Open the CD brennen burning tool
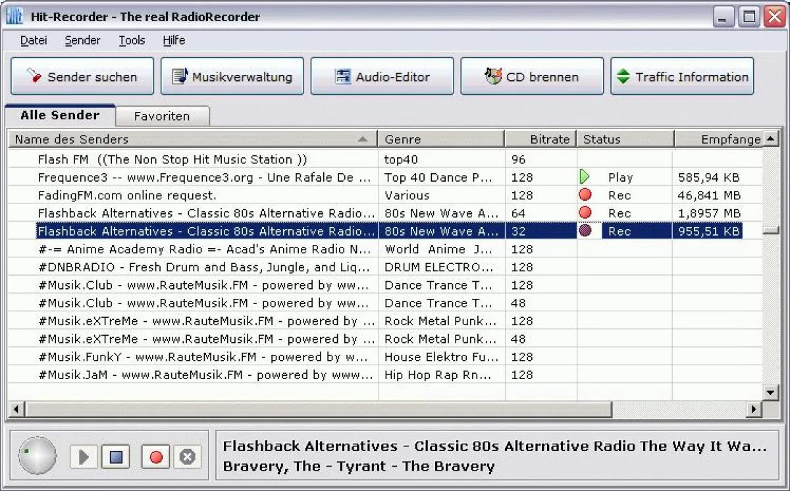Screen dimensions: 790x491 click(x=532, y=76)
